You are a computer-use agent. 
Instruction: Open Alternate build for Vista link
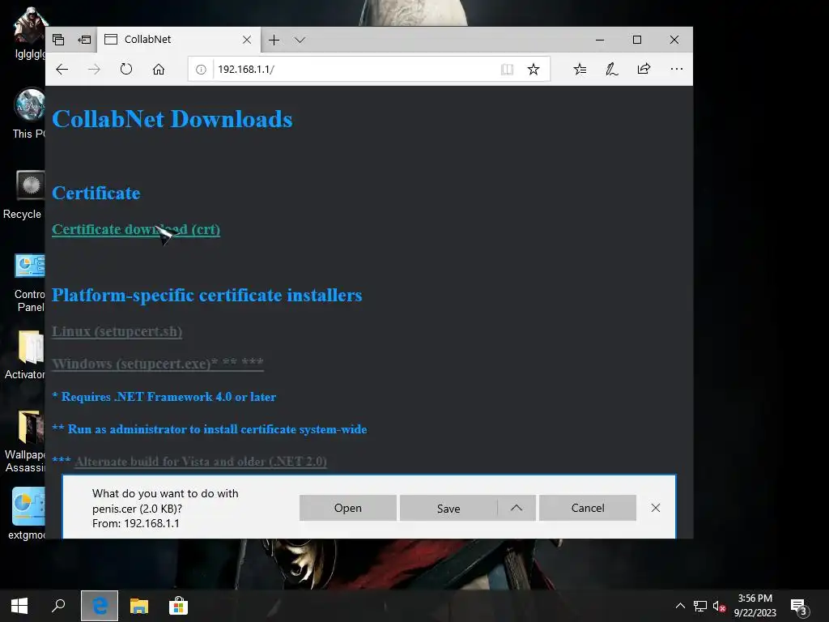(201, 462)
